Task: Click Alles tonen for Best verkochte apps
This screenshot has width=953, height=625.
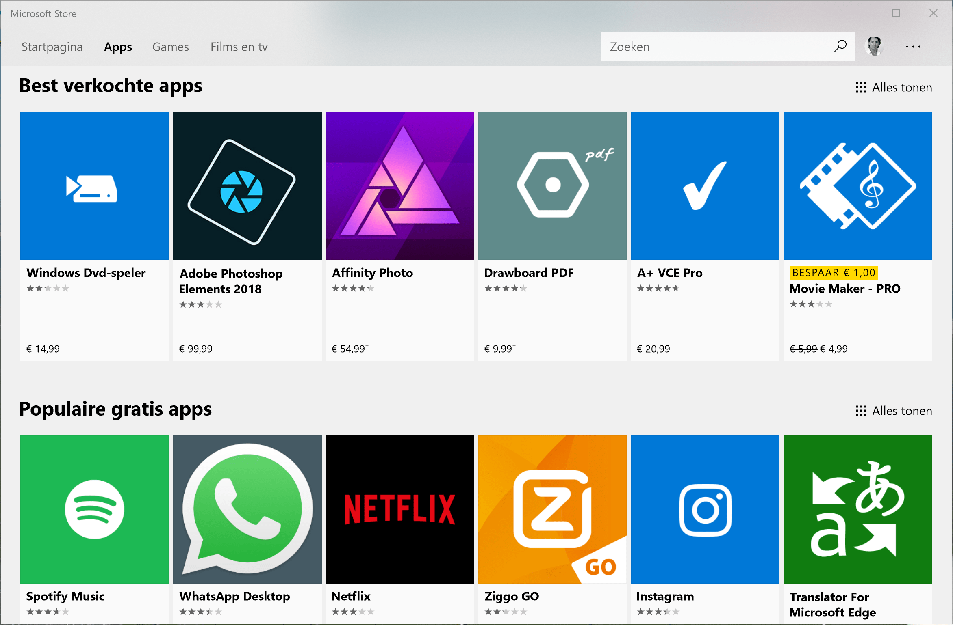Action: coord(894,87)
